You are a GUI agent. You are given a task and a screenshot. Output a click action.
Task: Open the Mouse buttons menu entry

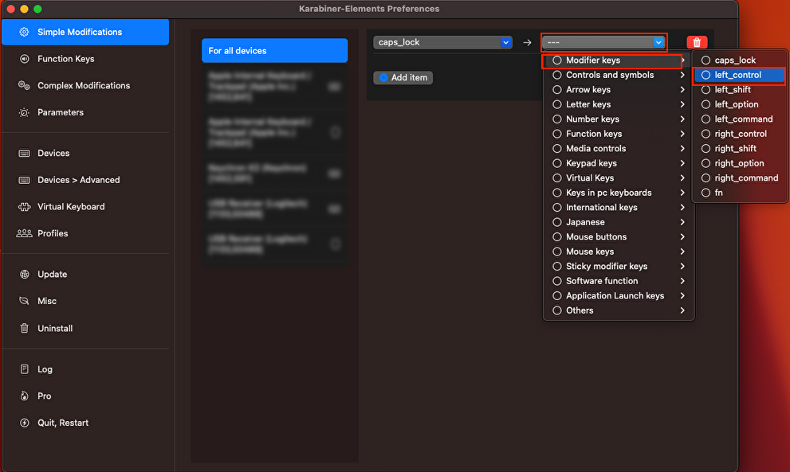[618, 237]
